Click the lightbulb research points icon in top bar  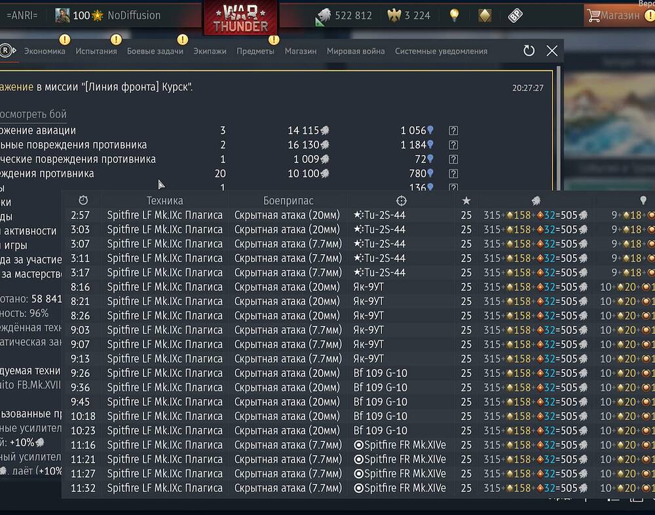(454, 16)
